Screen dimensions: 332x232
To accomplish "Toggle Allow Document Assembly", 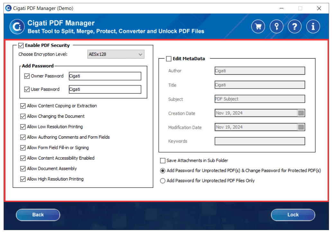I will tap(23, 169).
